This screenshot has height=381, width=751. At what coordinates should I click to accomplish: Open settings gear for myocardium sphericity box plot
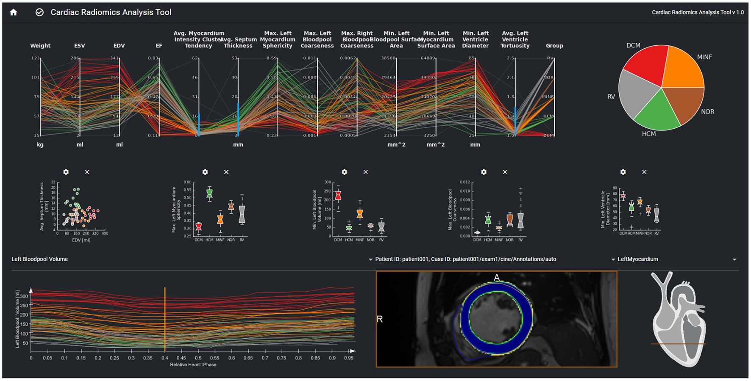point(205,172)
